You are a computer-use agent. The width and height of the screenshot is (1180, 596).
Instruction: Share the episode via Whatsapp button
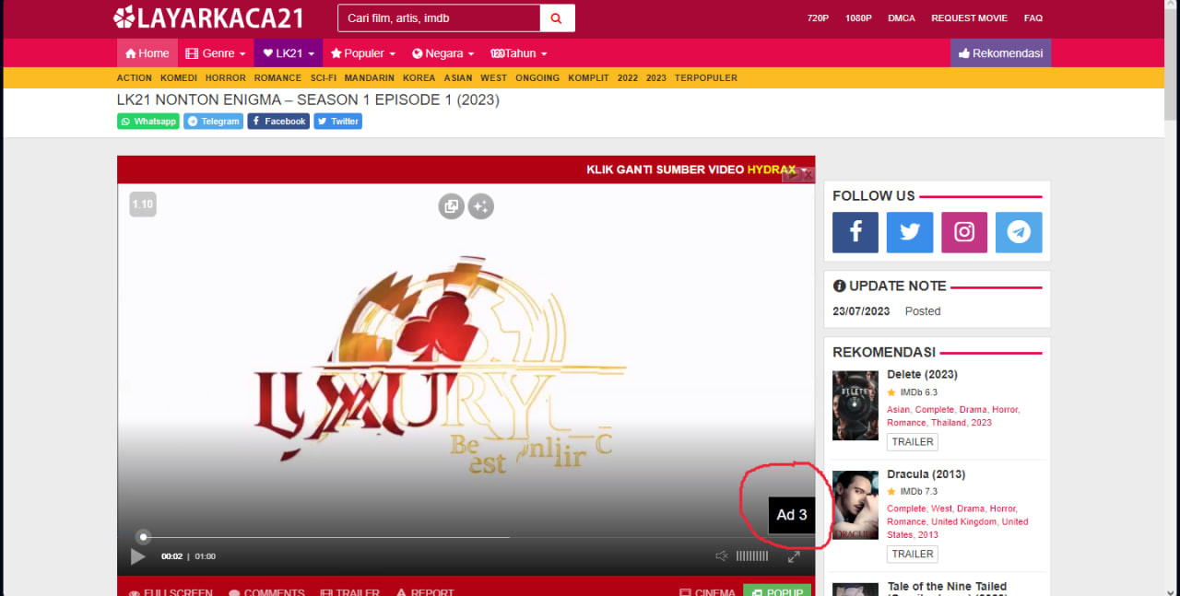[x=147, y=122]
